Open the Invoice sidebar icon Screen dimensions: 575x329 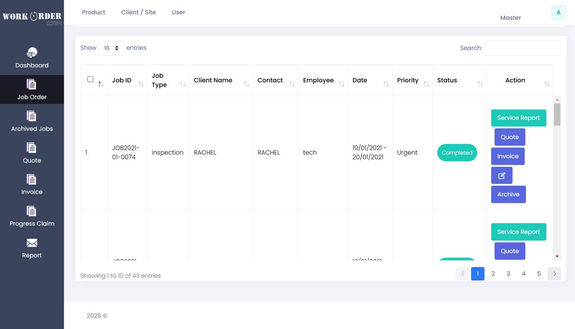(32, 179)
